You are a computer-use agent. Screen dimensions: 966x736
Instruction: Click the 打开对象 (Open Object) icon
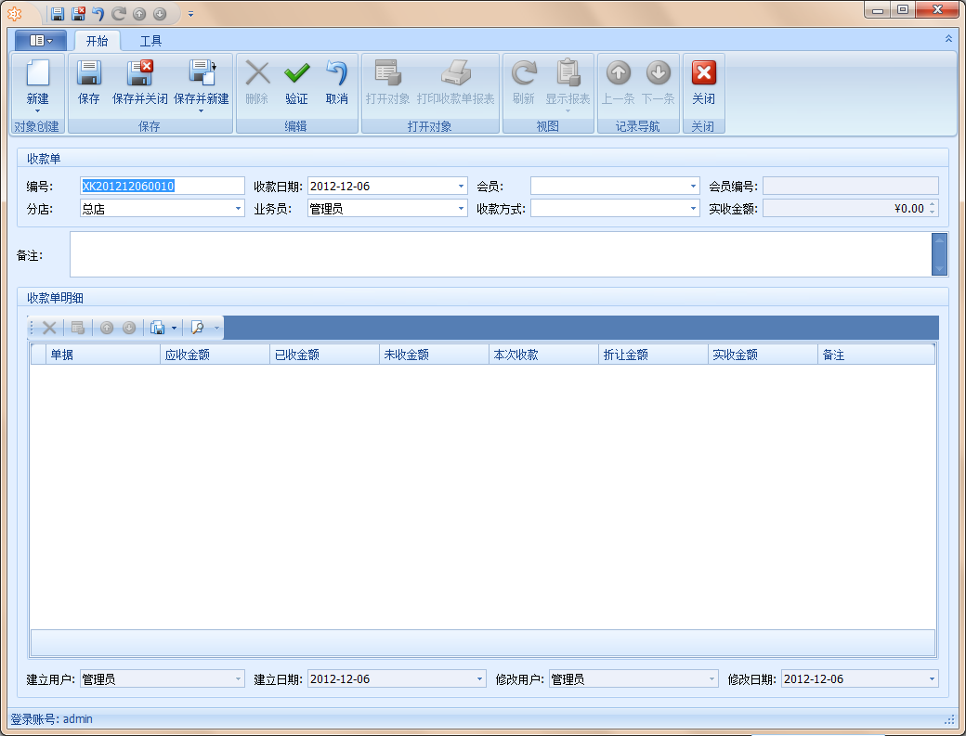coord(387,72)
